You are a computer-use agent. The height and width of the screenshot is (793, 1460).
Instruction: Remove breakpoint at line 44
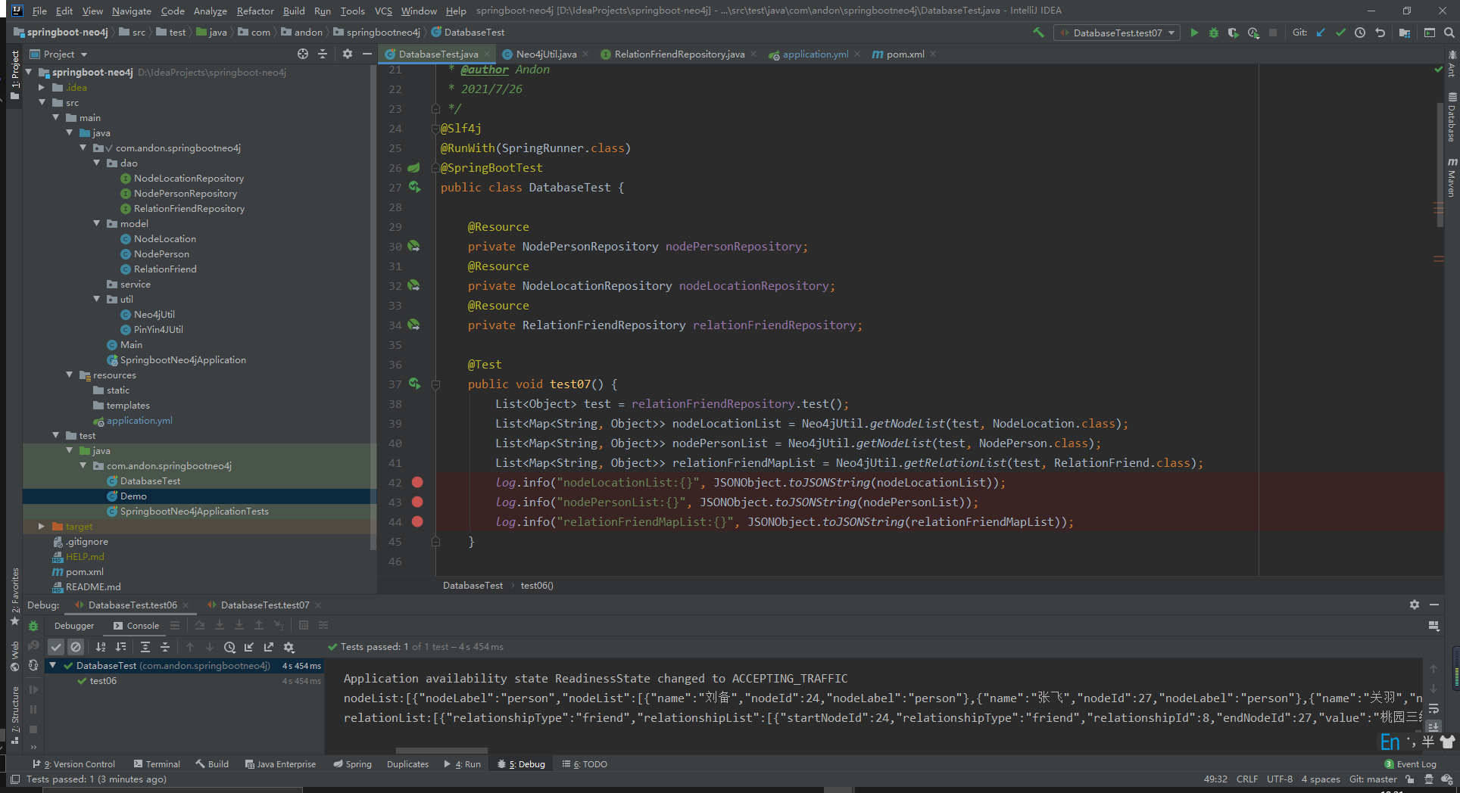417,521
